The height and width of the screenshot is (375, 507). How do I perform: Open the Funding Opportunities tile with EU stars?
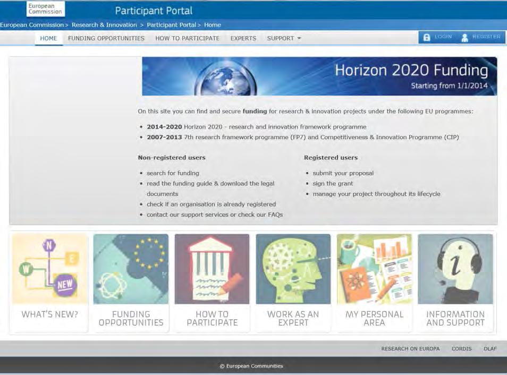pos(131,269)
